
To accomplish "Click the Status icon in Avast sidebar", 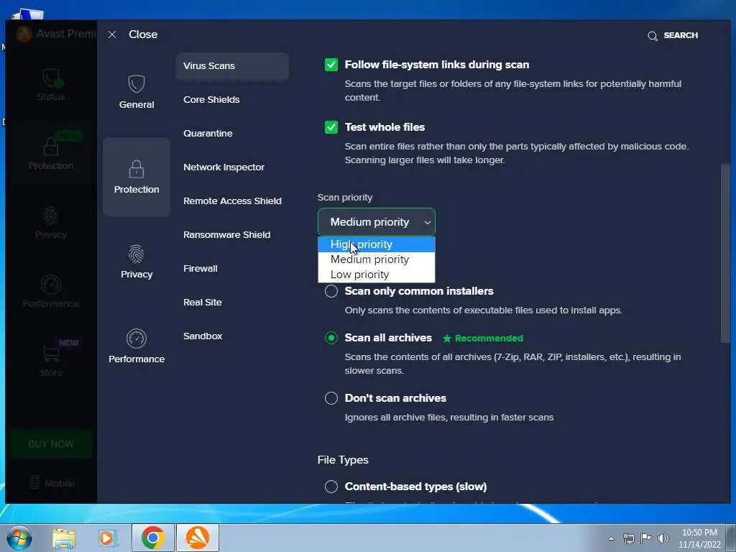I will click(51, 78).
